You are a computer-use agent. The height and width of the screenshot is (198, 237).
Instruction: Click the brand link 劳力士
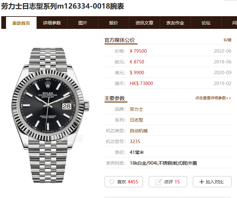click(x=136, y=109)
